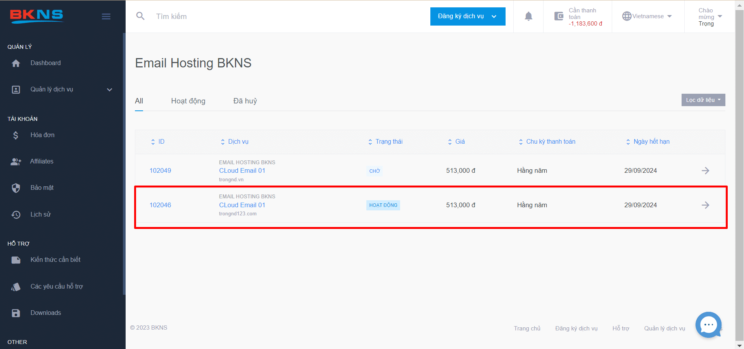Click the Bảo mật shield icon
This screenshot has width=744, height=349.
pyautogui.click(x=16, y=188)
